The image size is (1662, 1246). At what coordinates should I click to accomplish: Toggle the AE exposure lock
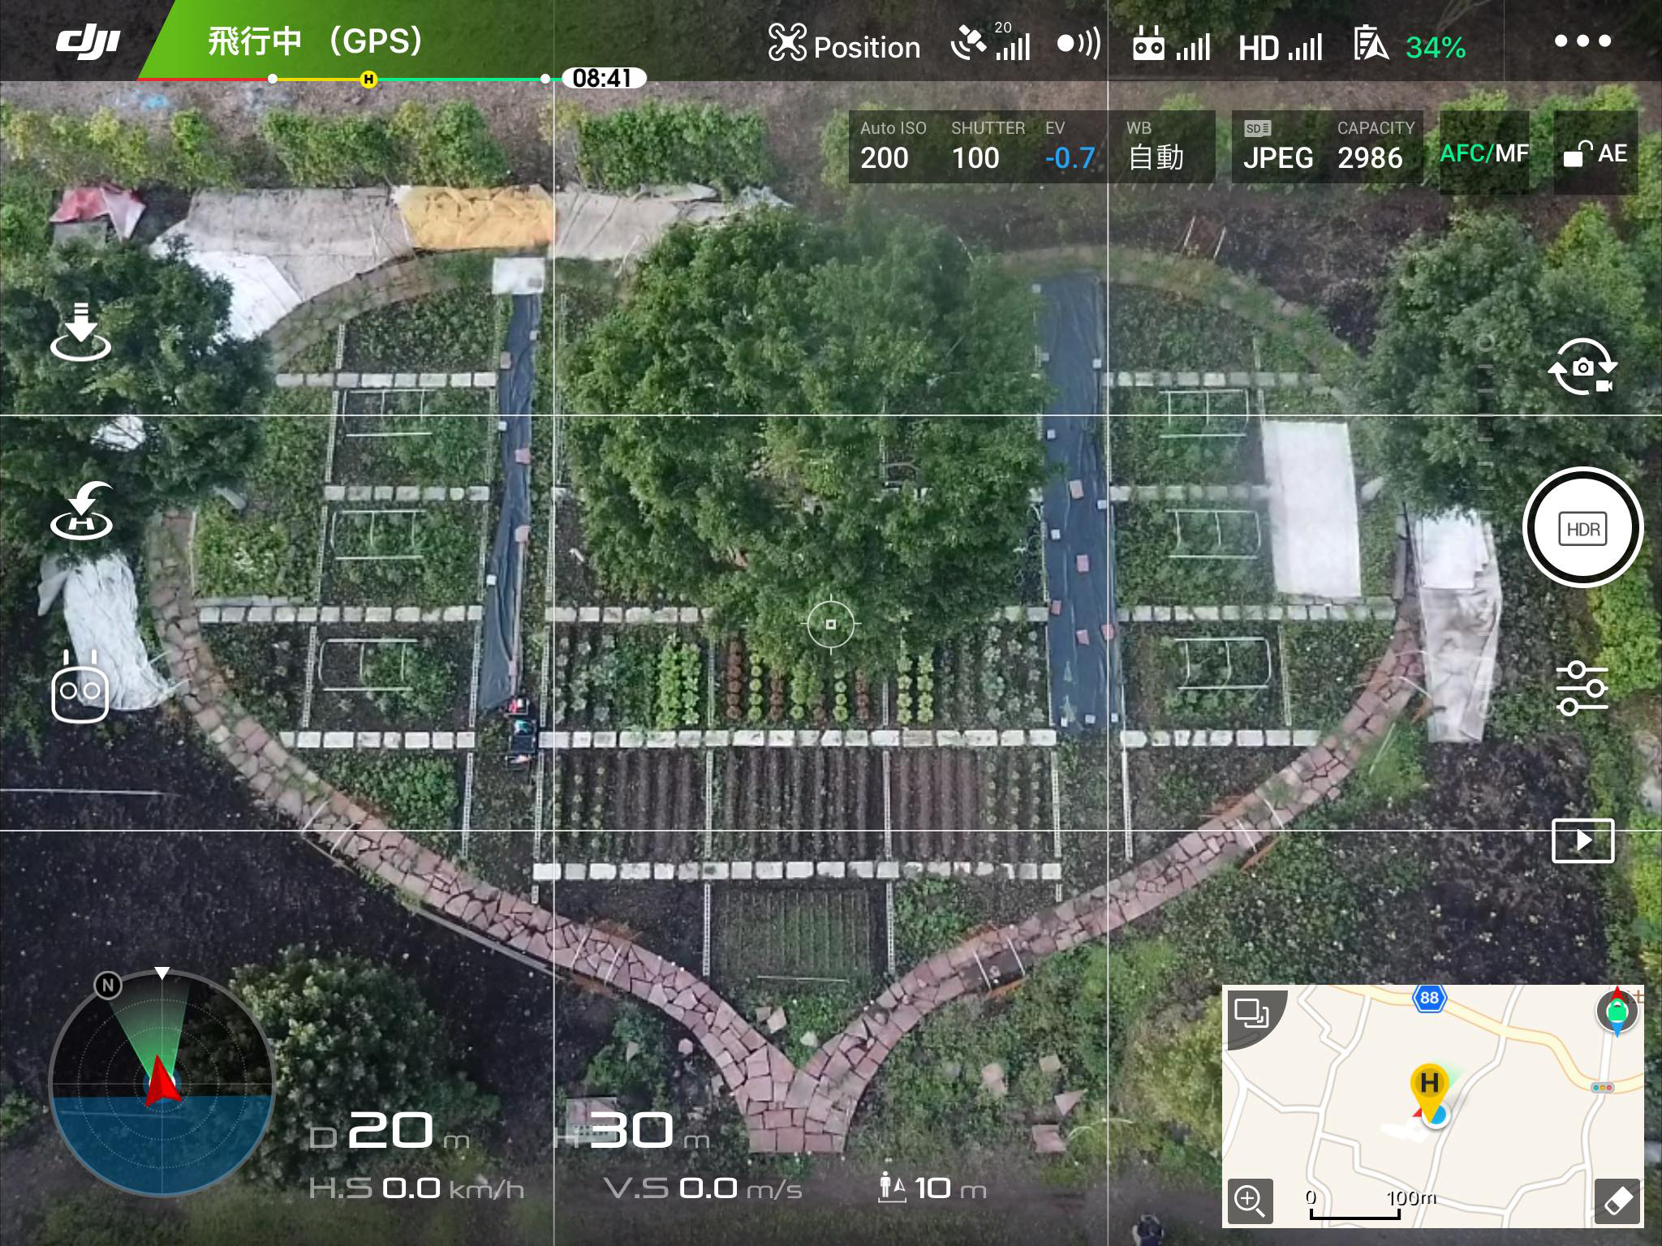(1595, 153)
